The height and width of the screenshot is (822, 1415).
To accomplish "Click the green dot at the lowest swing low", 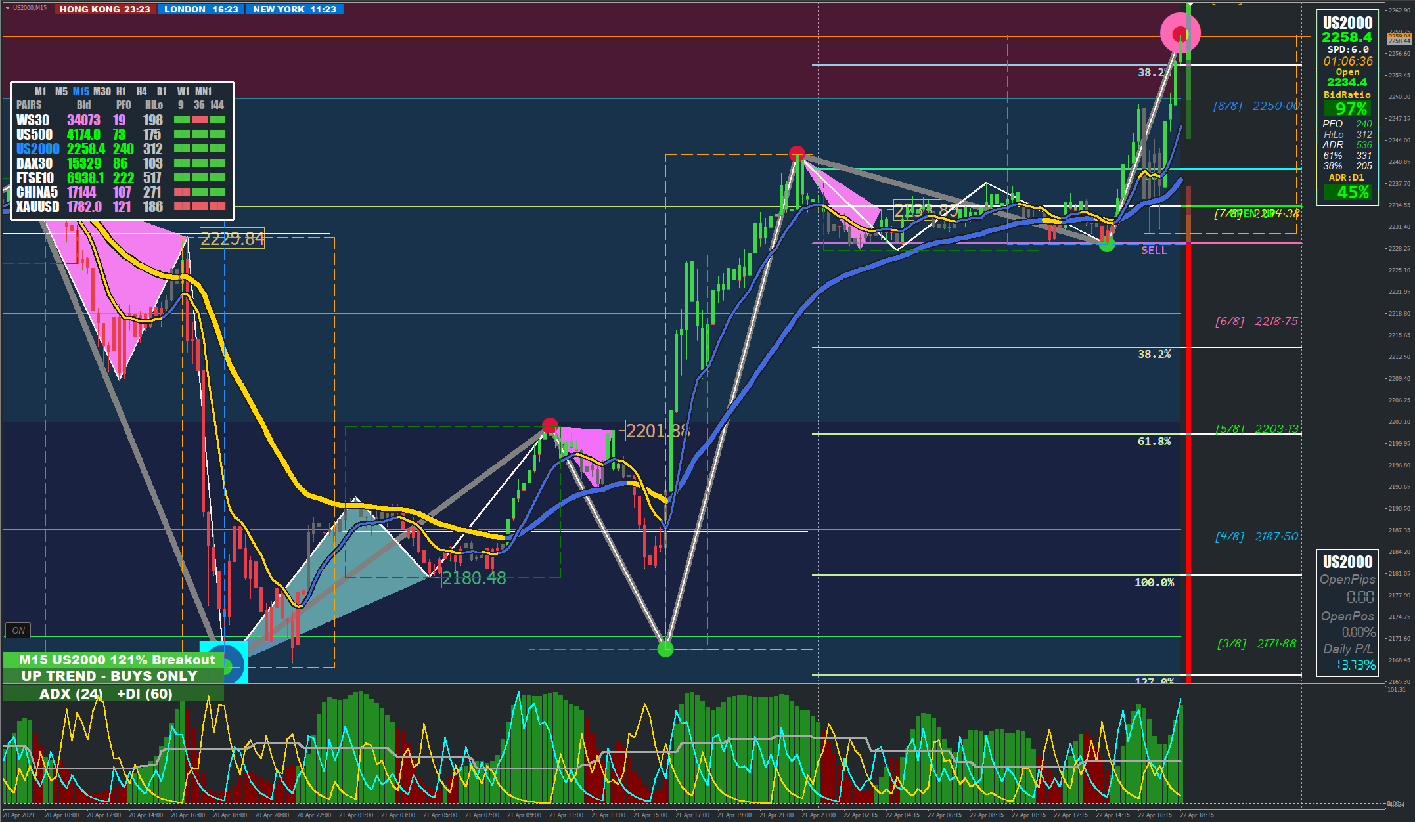I will (x=665, y=649).
